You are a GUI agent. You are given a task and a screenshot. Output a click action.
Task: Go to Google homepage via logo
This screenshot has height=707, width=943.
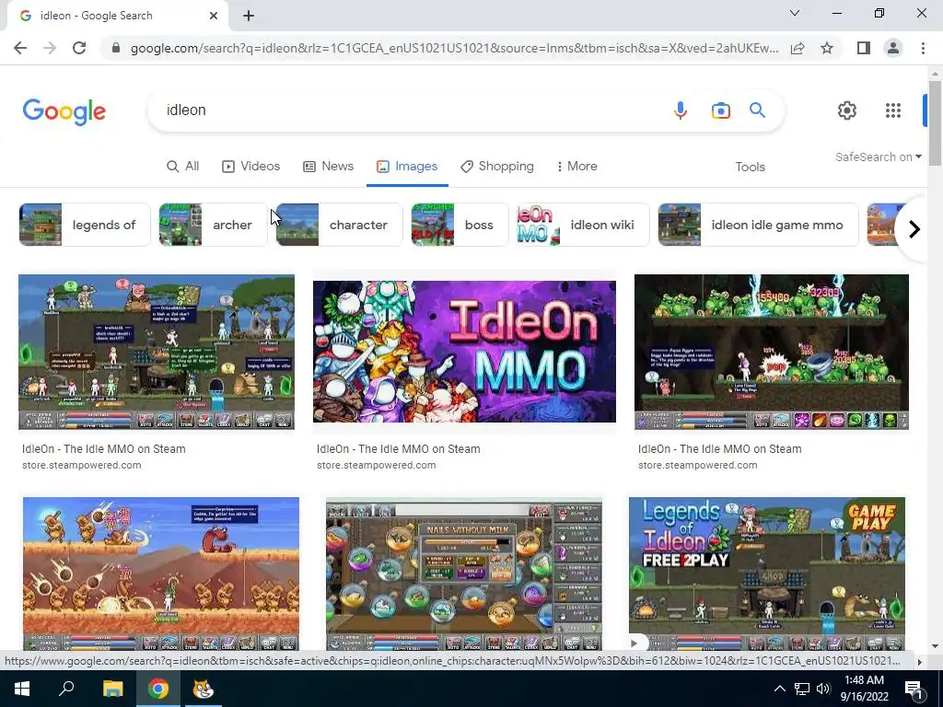click(64, 111)
